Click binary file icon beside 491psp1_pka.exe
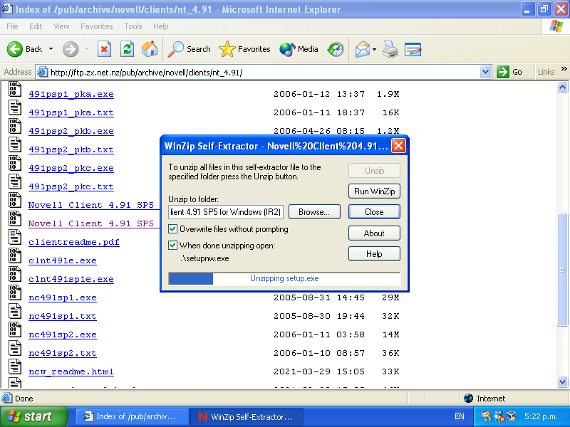 tap(14, 90)
